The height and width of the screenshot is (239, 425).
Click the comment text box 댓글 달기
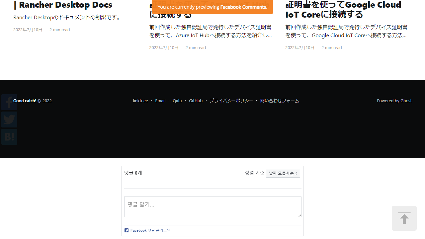click(212, 206)
